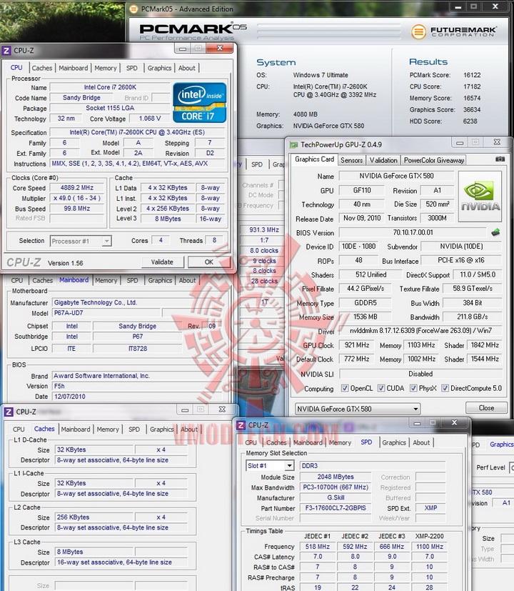Image resolution: width=514 pixels, height=591 pixels.
Task: Click the Multiplier x 49.0 value
Action: [77, 198]
